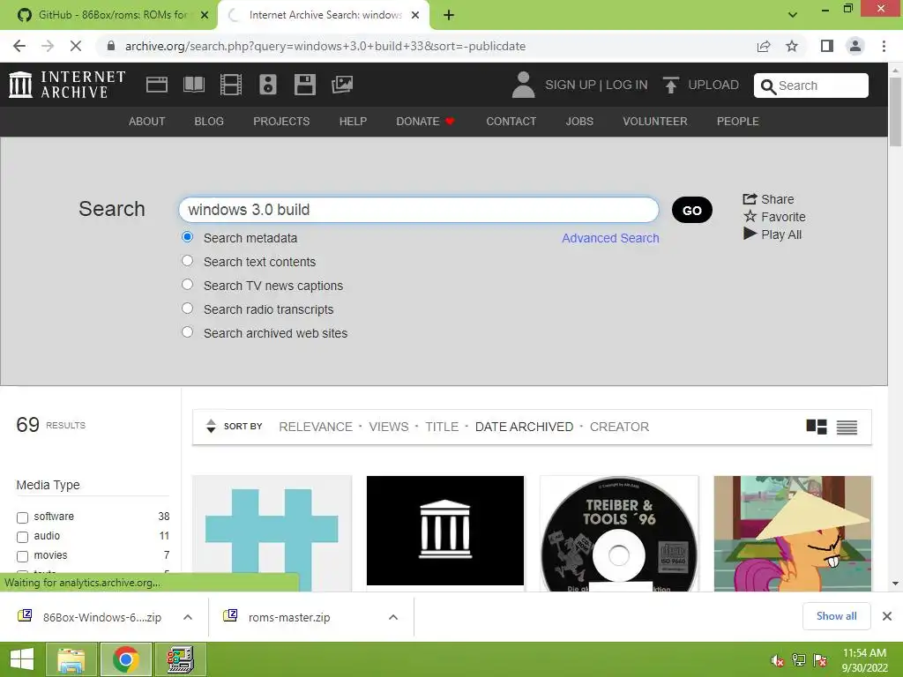Click the Play All triangle icon
The width and height of the screenshot is (903, 677).
(x=750, y=234)
